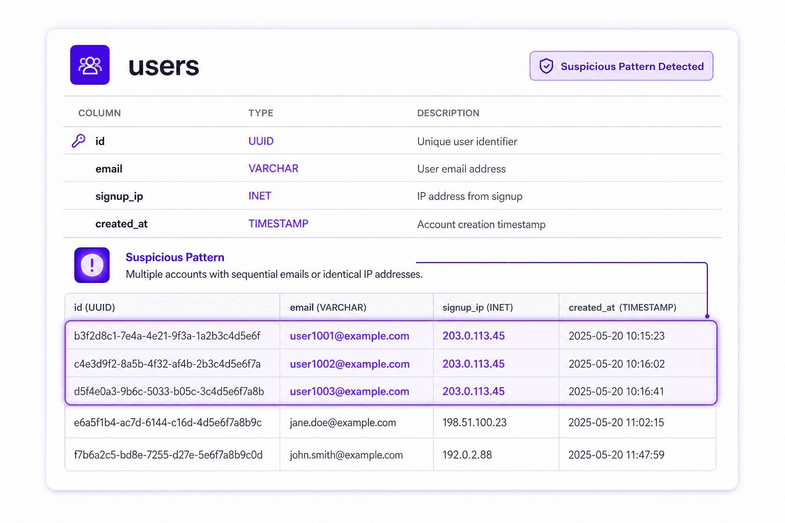The image size is (785, 523).
Task: Select the id column name
Action: pyautogui.click(x=100, y=141)
